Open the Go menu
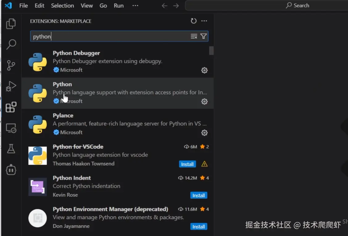Image resolution: width=348 pixels, height=236 pixels. click(x=103, y=6)
